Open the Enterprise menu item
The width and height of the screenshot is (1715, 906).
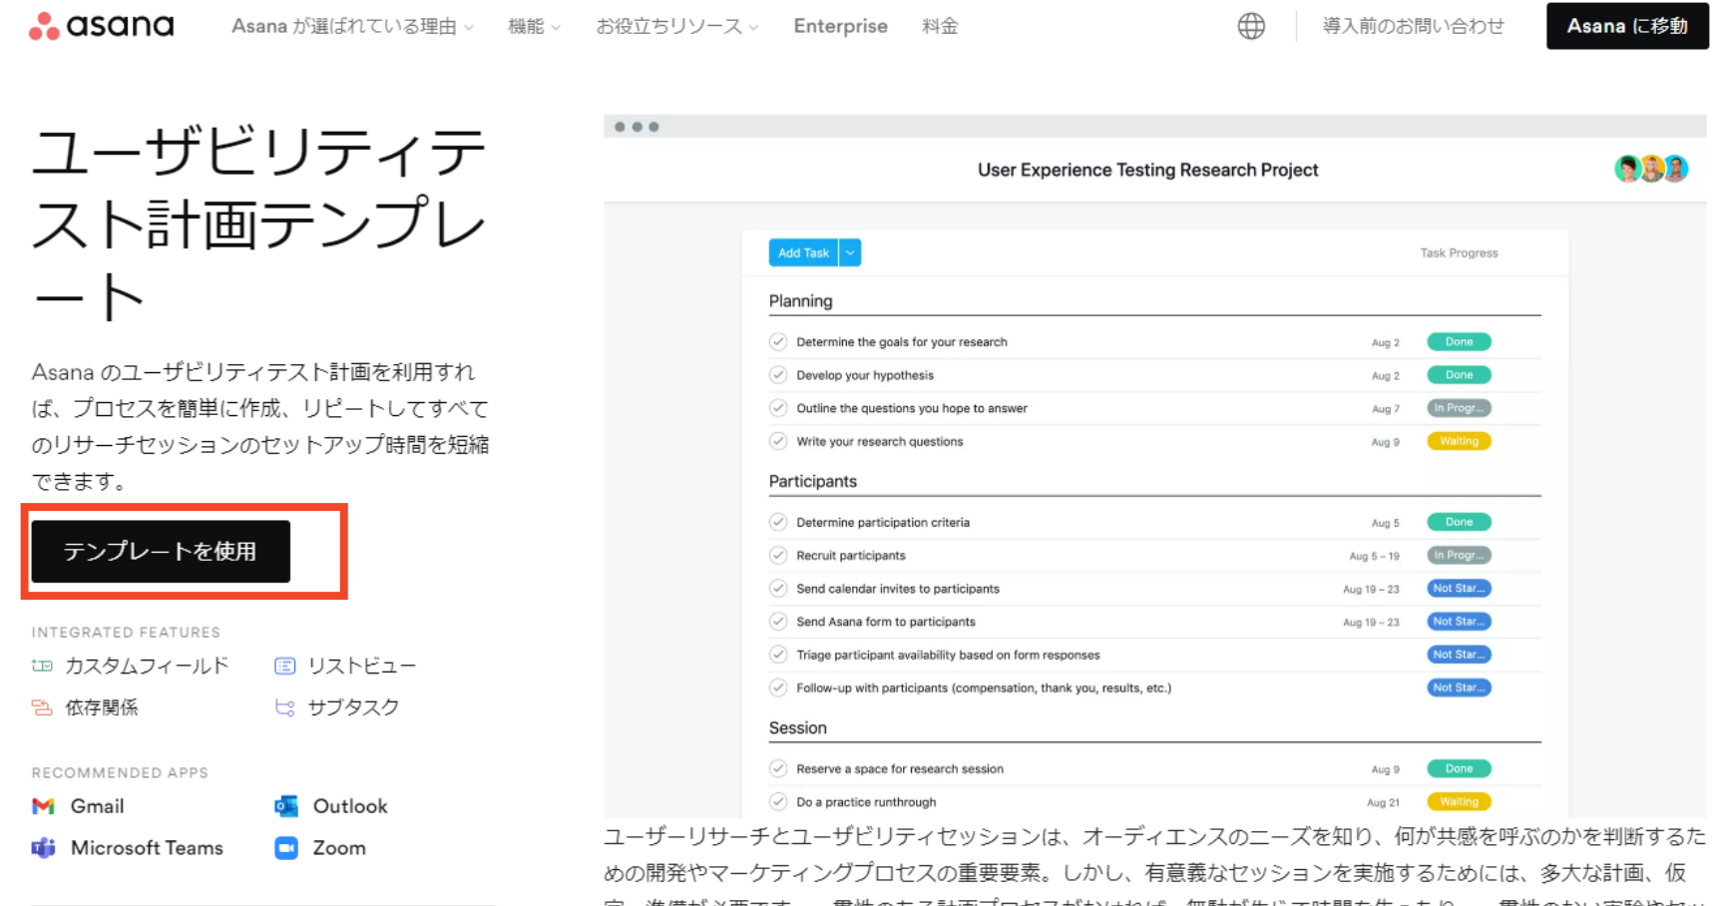click(840, 26)
